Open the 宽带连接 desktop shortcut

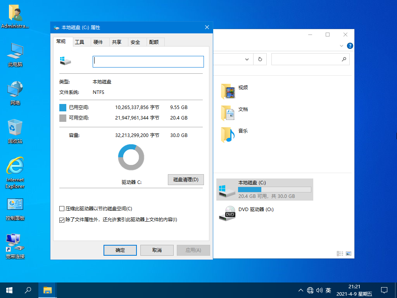point(15,246)
